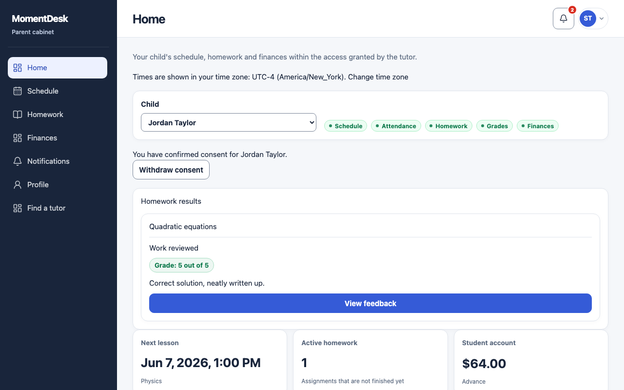Expand the account menu chevron
The height and width of the screenshot is (390, 624).
coord(602,19)
